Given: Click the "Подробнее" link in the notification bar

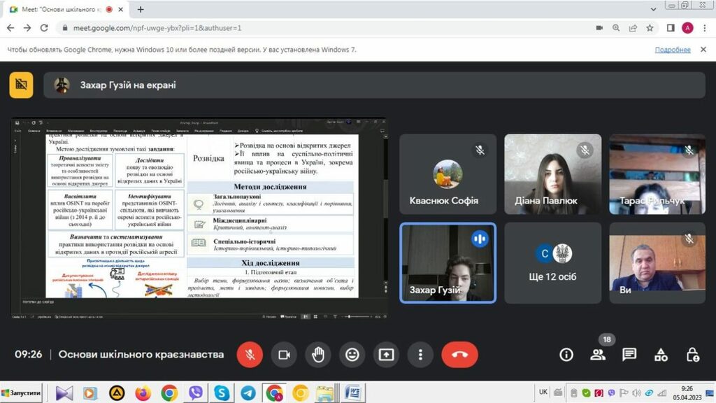Looking at the screenshot, I should [673, 50].
